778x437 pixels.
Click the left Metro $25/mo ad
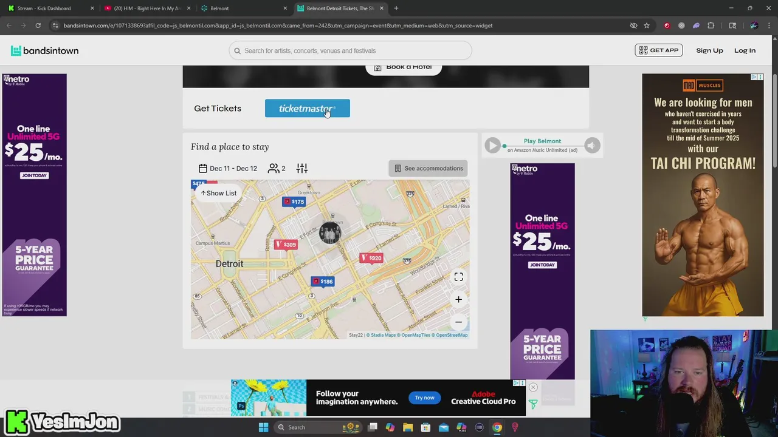click(34, 195)
